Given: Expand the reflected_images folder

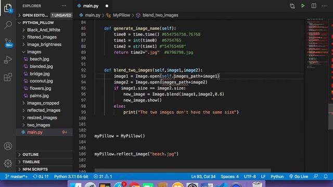Looking at the screenshot, I should 45,110.
